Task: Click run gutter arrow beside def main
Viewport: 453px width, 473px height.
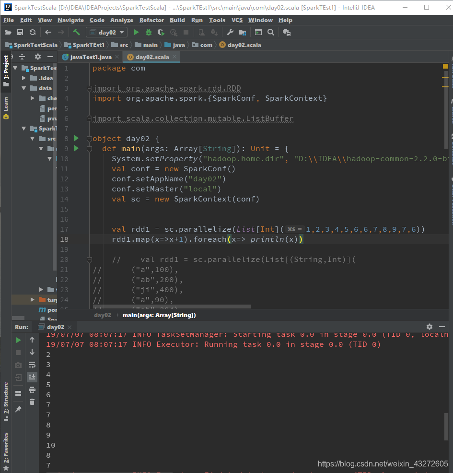Action: 77,148
